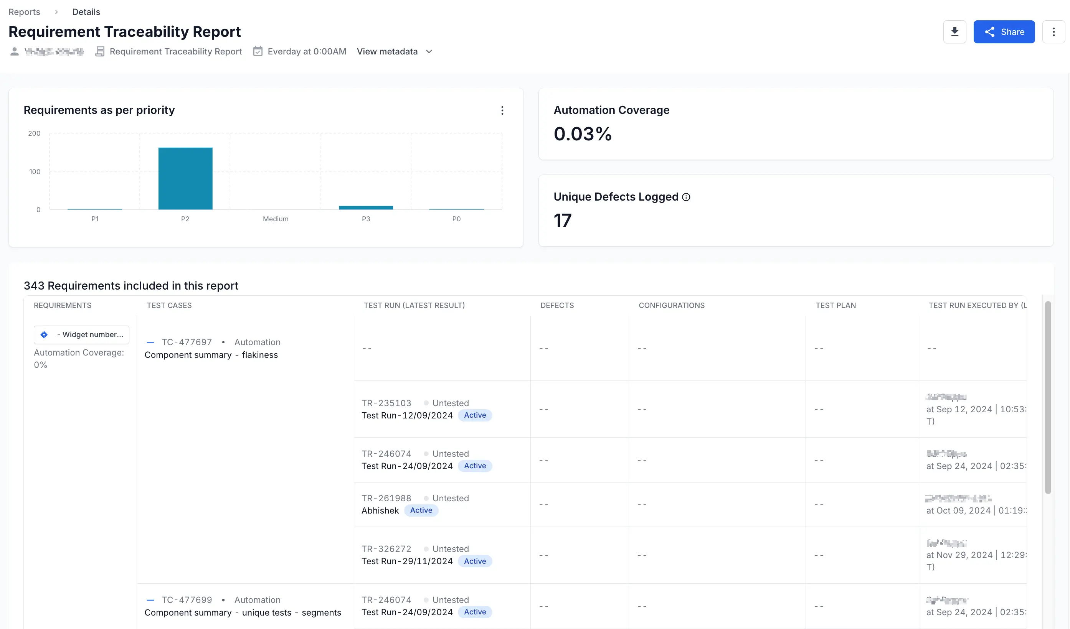This screenshot has width=1070, height=629.
Task: Click the Active toggle on TR-235103
Action: tap(475, 416)
